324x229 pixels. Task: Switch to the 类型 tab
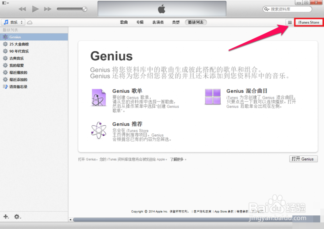176,22
